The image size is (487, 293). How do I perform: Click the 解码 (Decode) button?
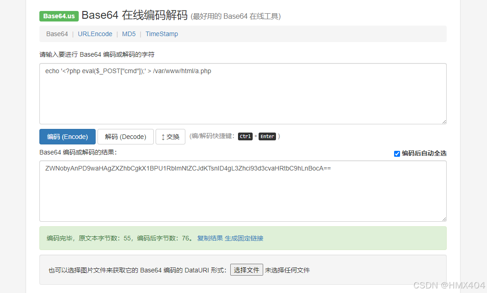point(125,137)
